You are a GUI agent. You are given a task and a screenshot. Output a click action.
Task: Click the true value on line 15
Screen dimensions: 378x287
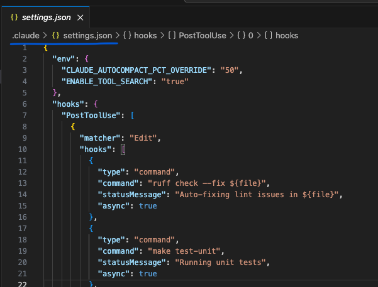[x=148, y=206]
